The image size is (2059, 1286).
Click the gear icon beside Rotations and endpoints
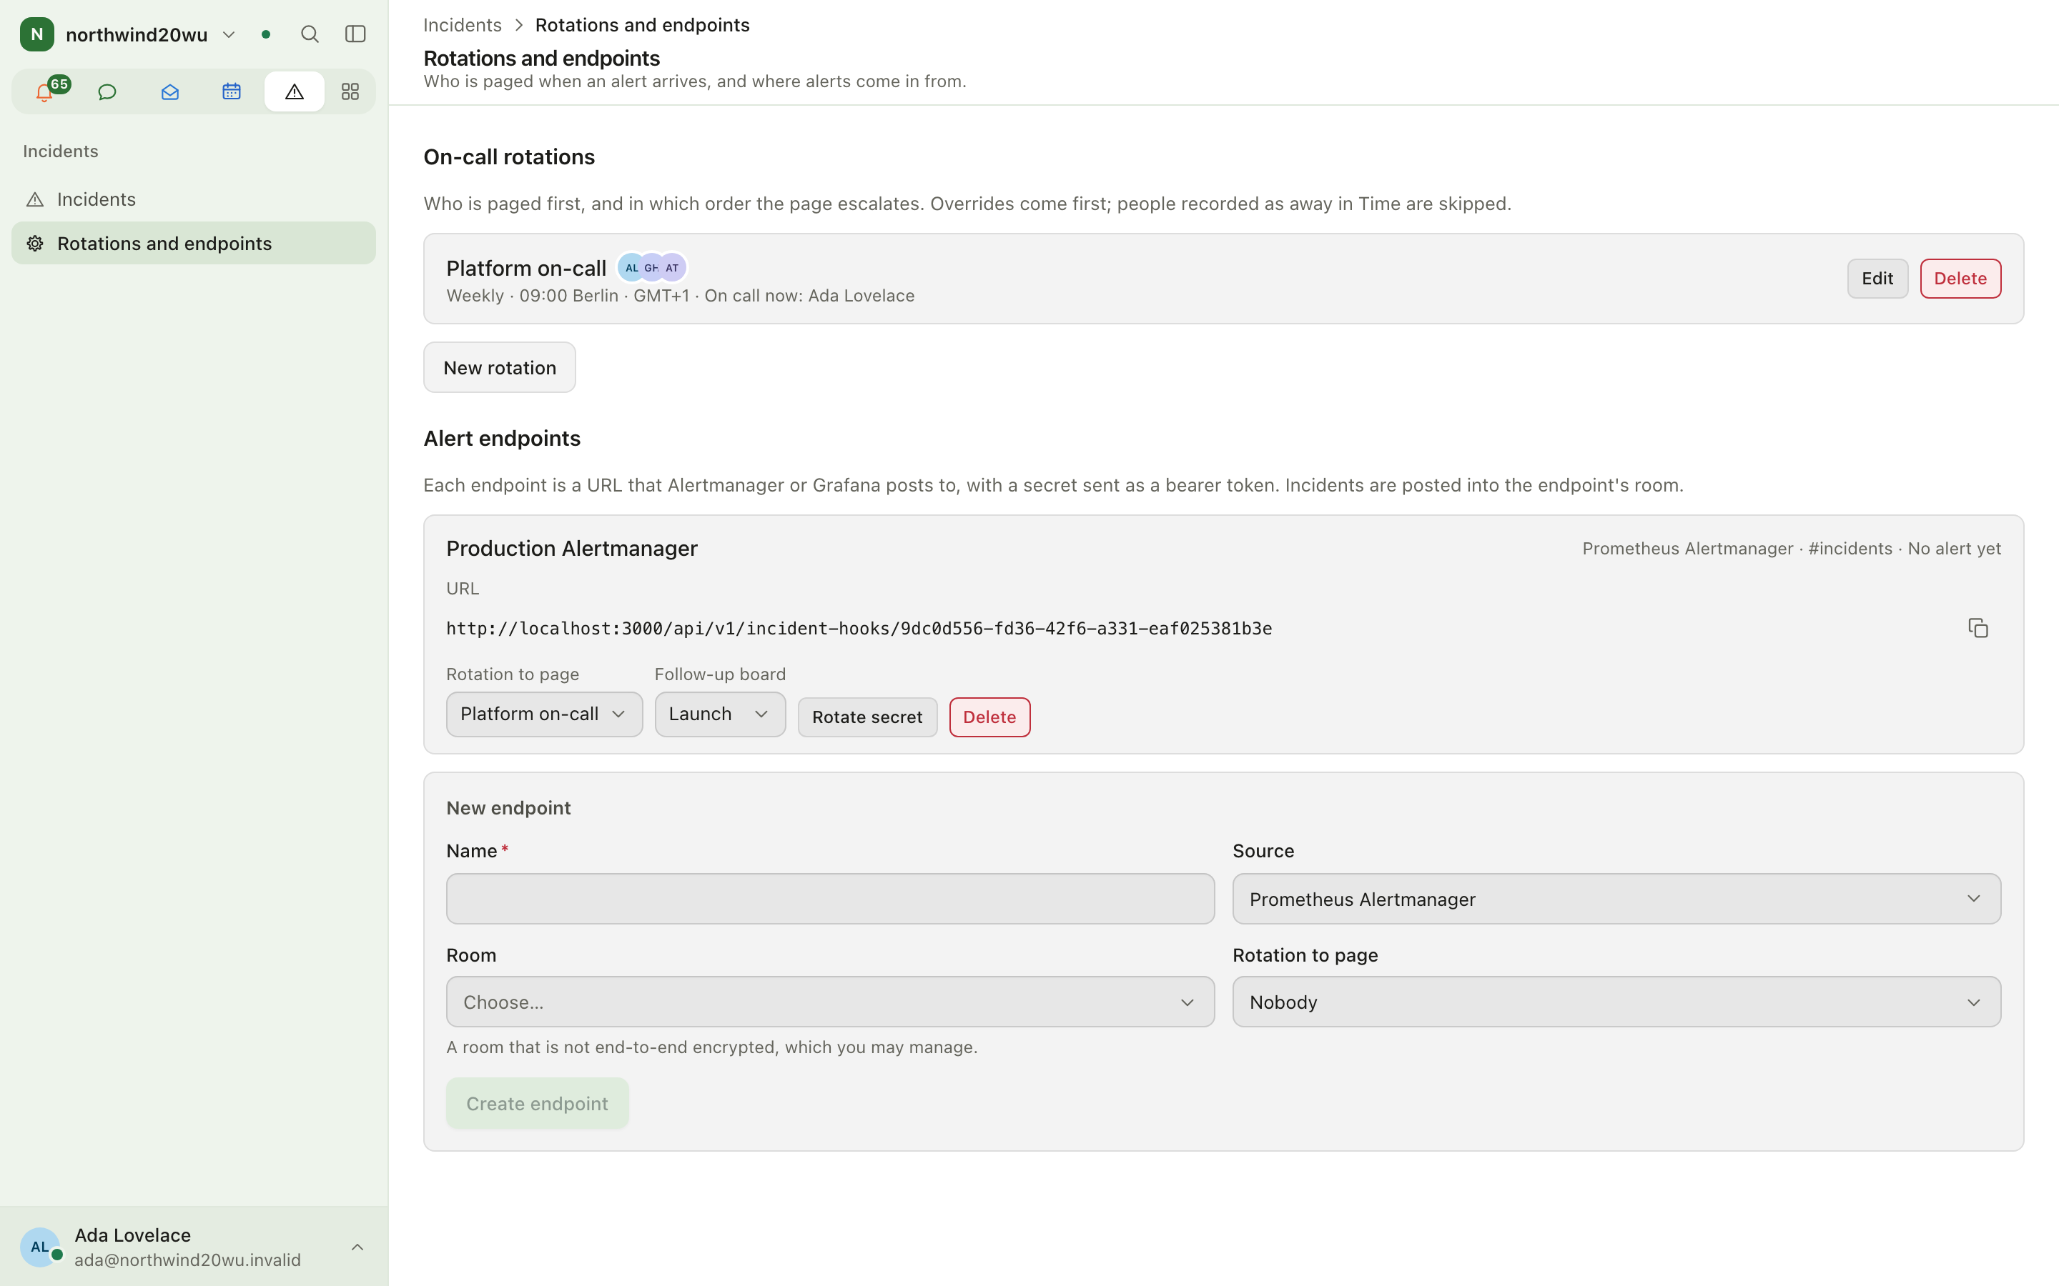tap(35, 243)
